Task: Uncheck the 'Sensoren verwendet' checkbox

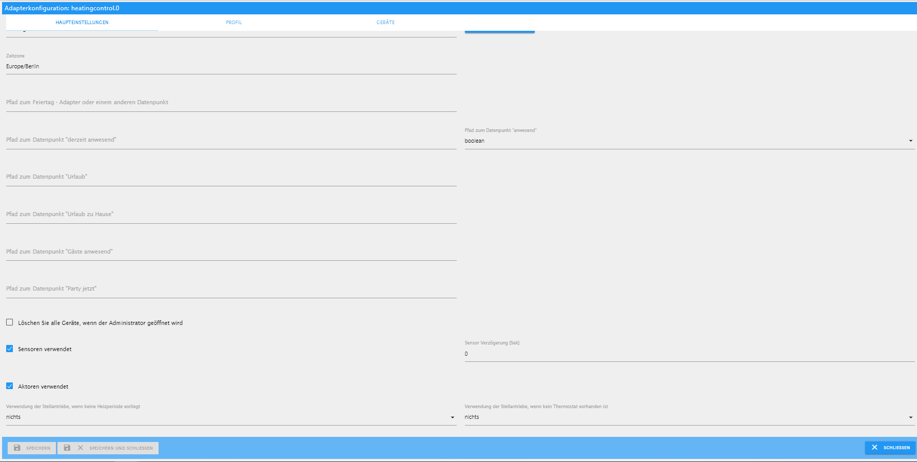Action: click(10, 349)
